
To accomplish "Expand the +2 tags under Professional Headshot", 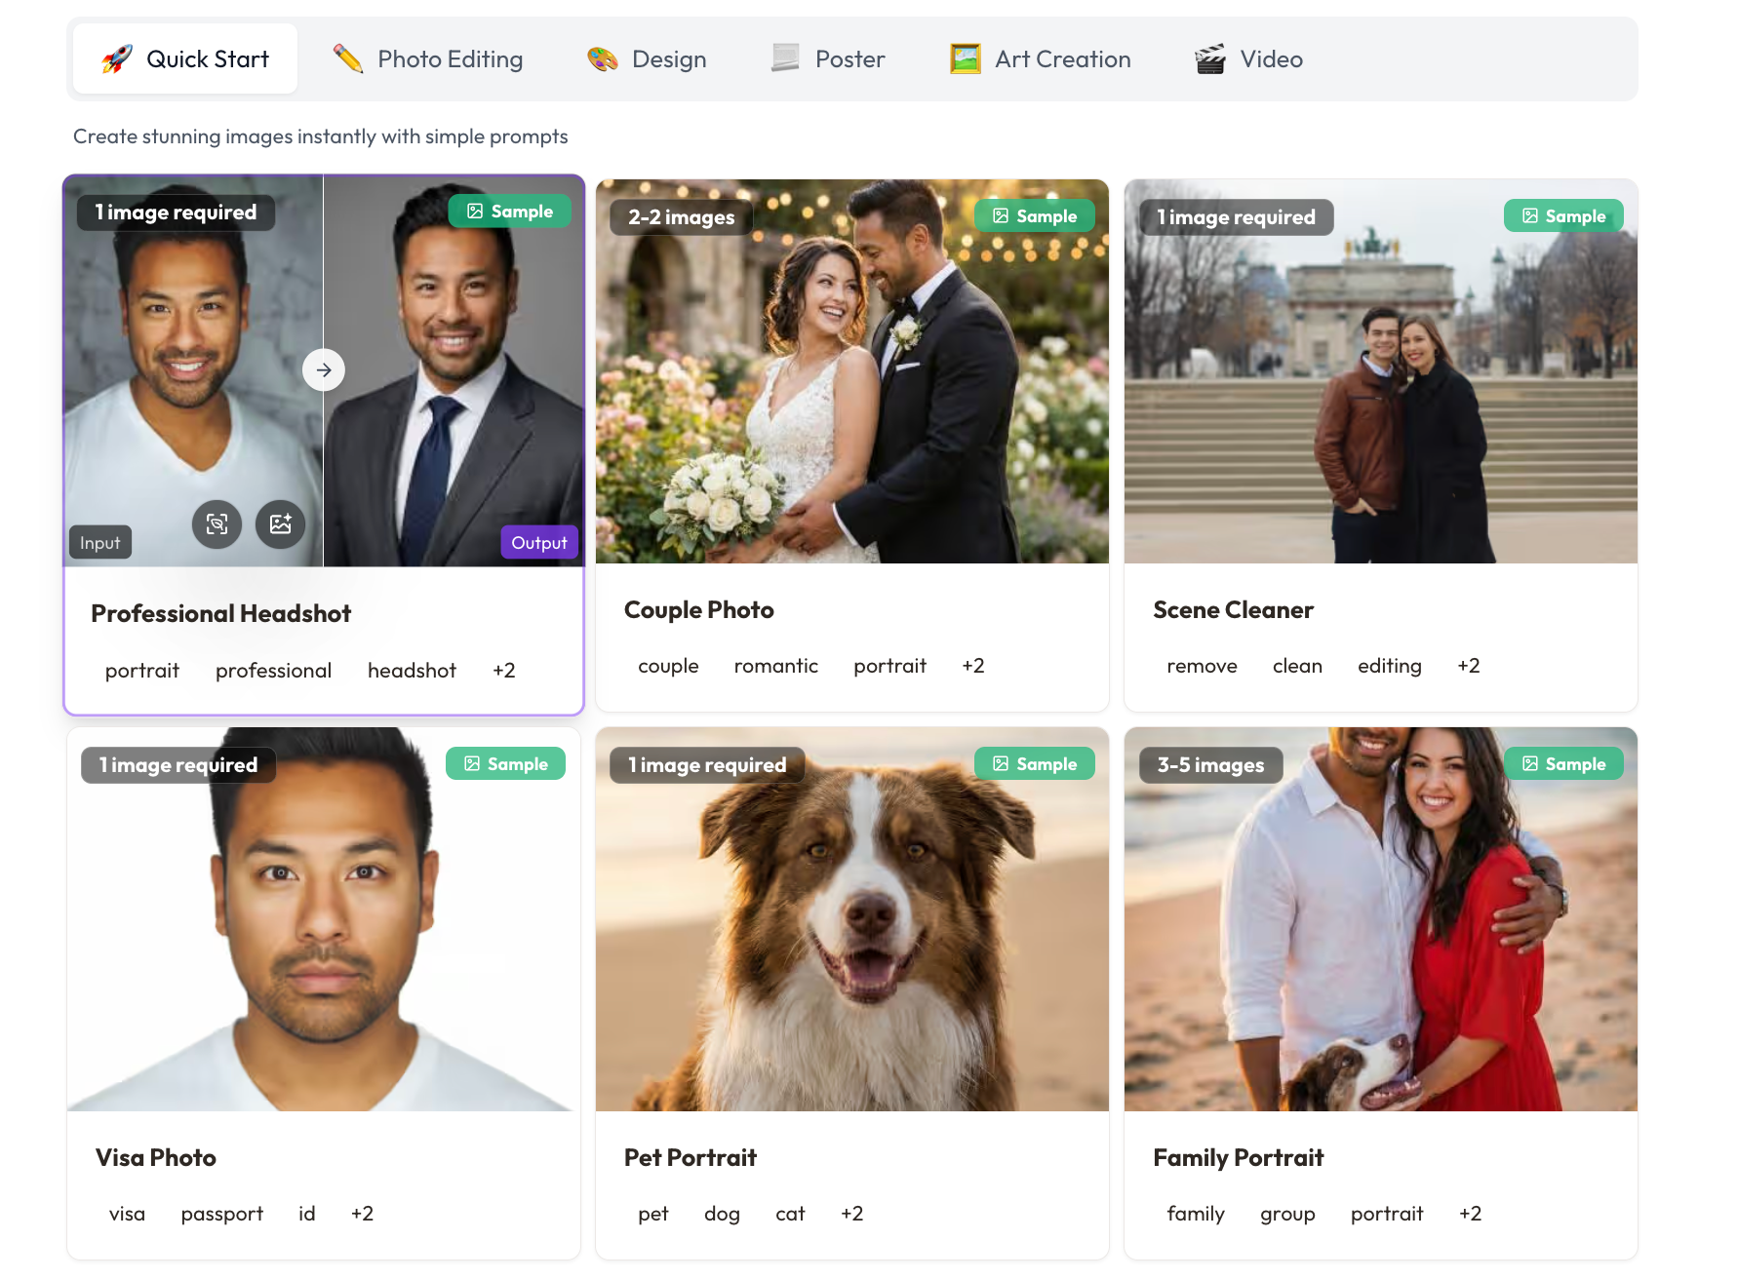I will point(504,670).
